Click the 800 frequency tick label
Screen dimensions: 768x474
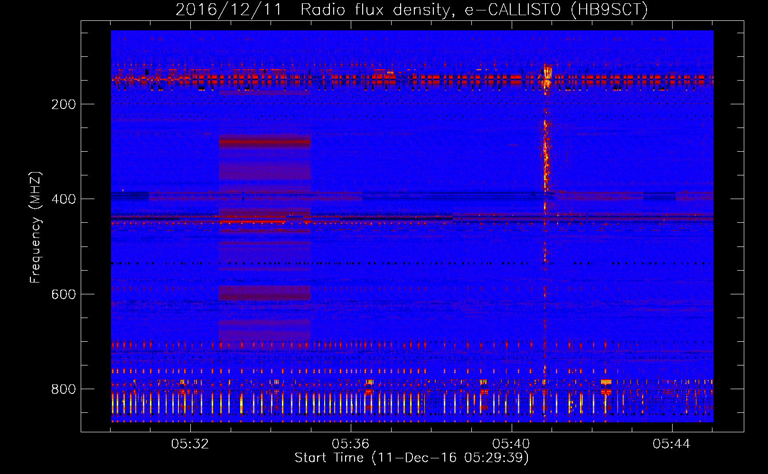click(64, 389)
